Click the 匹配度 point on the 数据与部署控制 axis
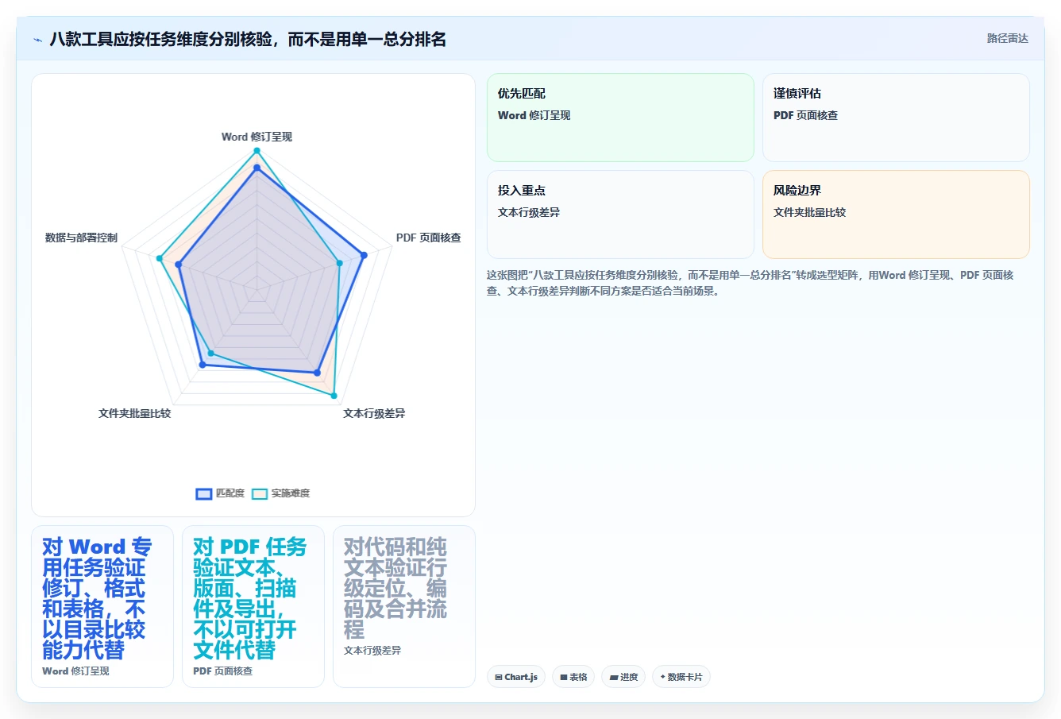 pos(179,265)
